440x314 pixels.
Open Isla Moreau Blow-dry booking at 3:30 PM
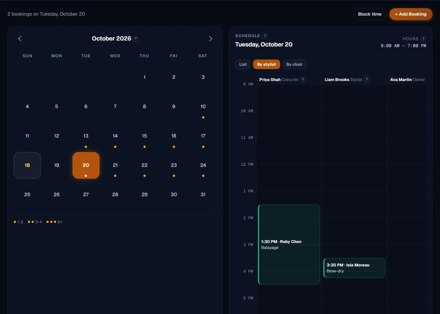coord(354,268)
